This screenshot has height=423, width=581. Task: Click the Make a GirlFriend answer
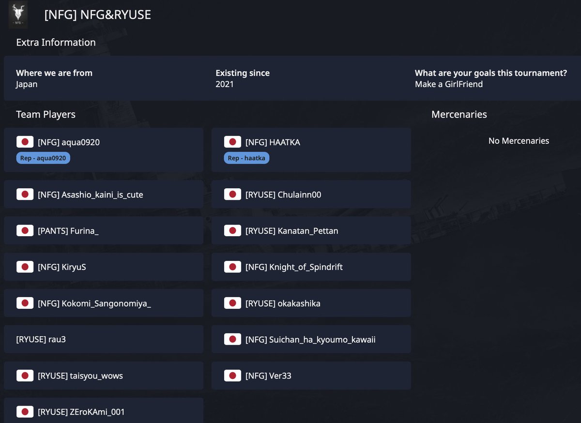pos(449,84)
